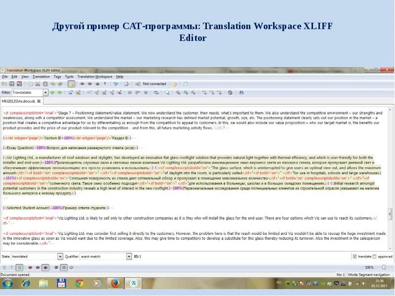
Task: Close the MKJ2013SSAs.docx.xlz tab
Action: click(x=39, y=101)
